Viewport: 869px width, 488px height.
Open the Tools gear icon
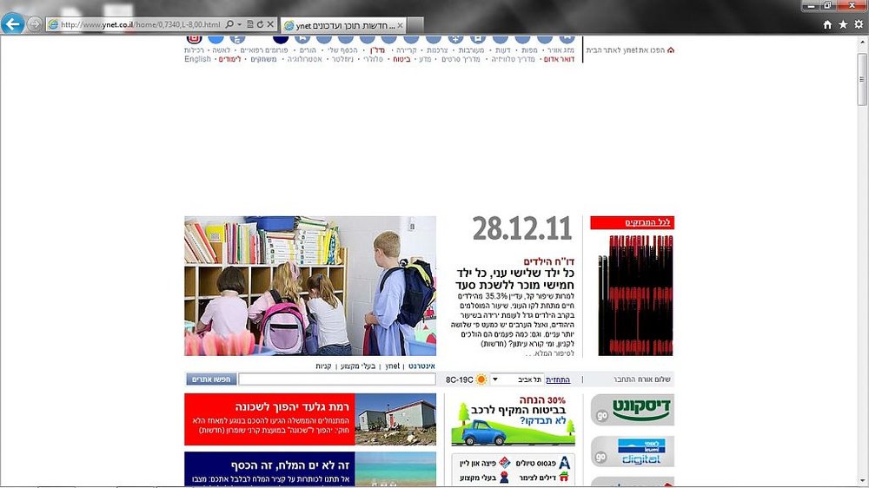coord(859,24)
